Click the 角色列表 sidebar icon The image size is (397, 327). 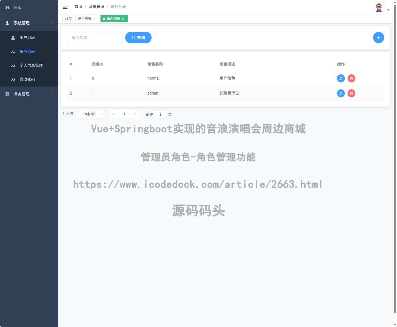click(13, 52)
